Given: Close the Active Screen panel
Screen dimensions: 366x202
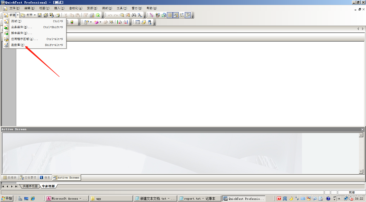Looking at the screenshot, I should click(x=362, y=129).
